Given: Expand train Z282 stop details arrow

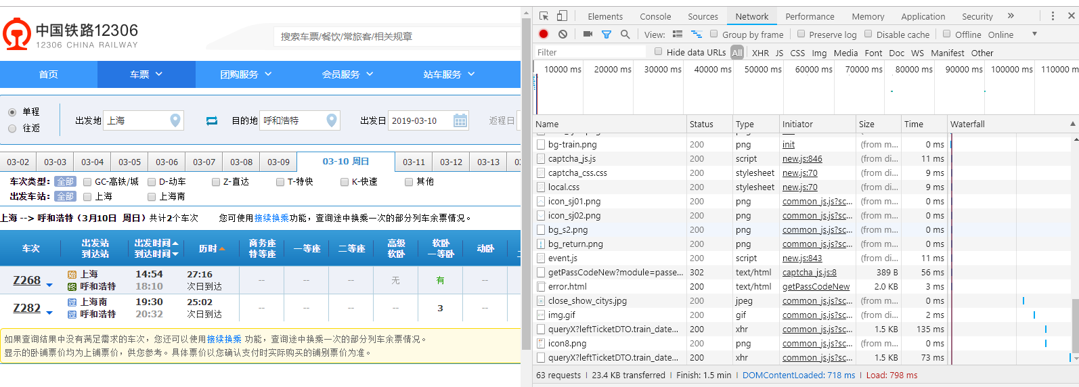Looking at the screenshot, I should click(x=49, y=313).
